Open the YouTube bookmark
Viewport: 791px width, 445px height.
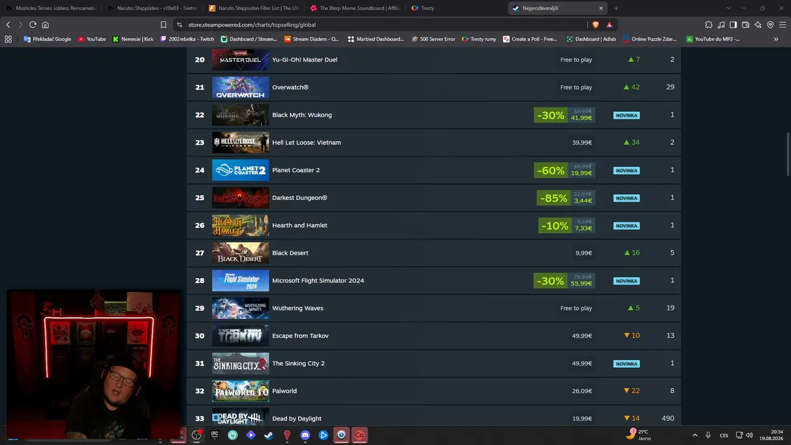[x=92, y=39]
